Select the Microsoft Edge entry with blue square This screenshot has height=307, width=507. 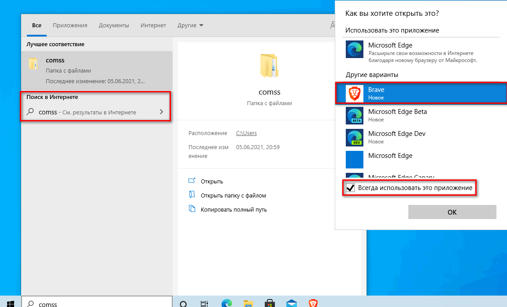pyautogui.click(x=421, y=159)
